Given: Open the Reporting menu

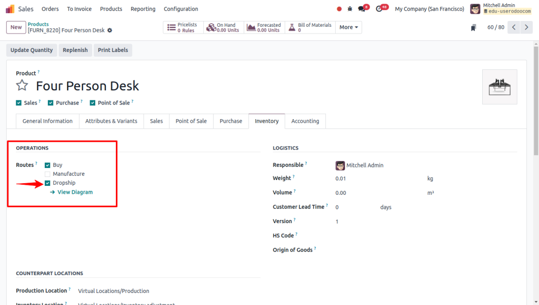Looking at the screenshot, I should coord(143,9).
